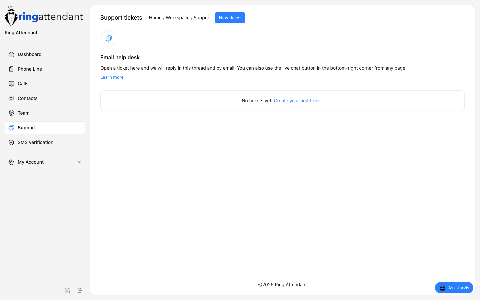Click the ringattendant logo
The height and width of the screenshot is (300, 480).
pyautogui.click(x=44, y=16)
